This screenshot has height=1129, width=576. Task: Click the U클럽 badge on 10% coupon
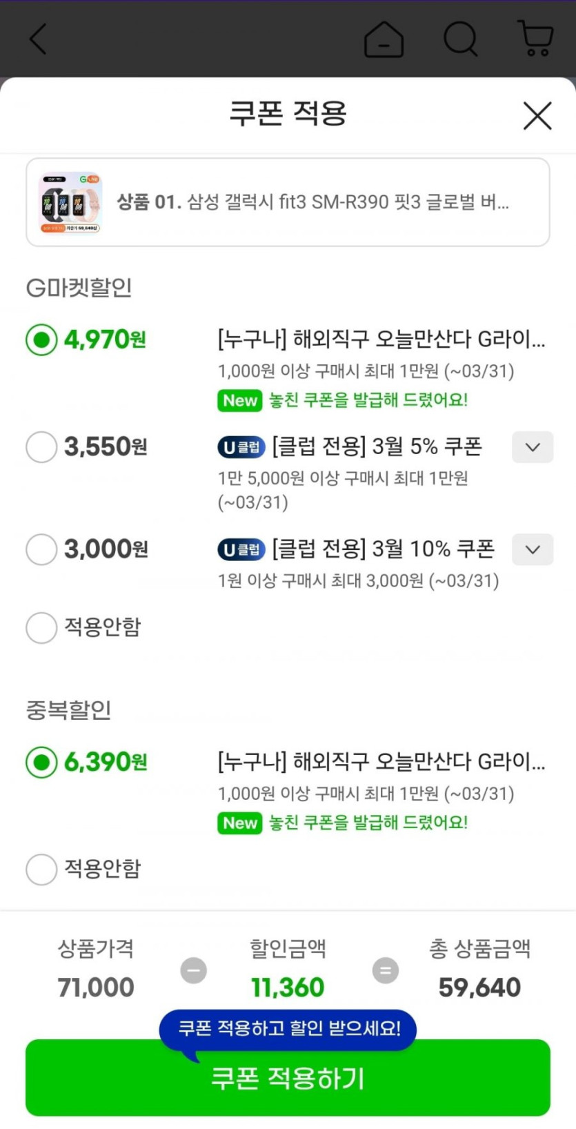[241, 549]
